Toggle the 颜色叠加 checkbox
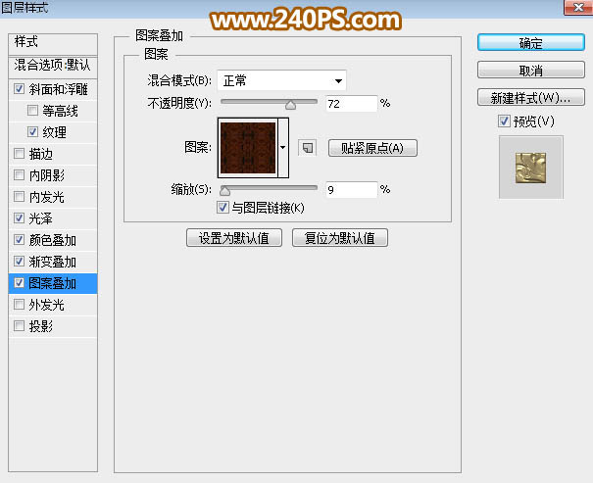 coord(19,240)
